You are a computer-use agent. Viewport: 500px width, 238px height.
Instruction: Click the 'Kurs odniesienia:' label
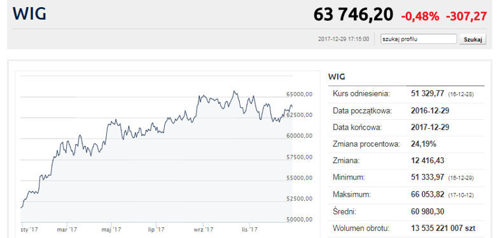361,94
